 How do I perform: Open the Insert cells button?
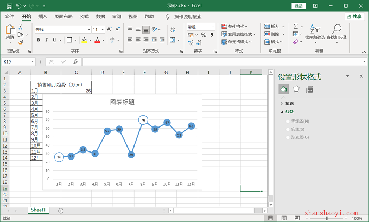271,27
